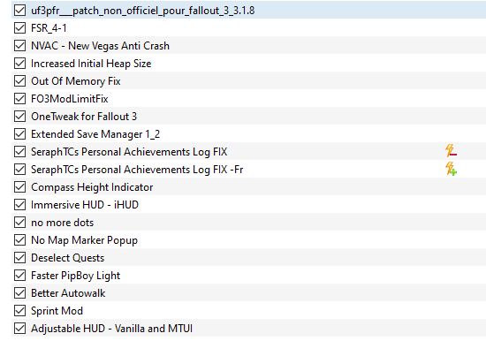Select Adjustable HUD - Vanilla and MTUI name
This screenshot has height=341, width=486.
click(x=111, y=329)
